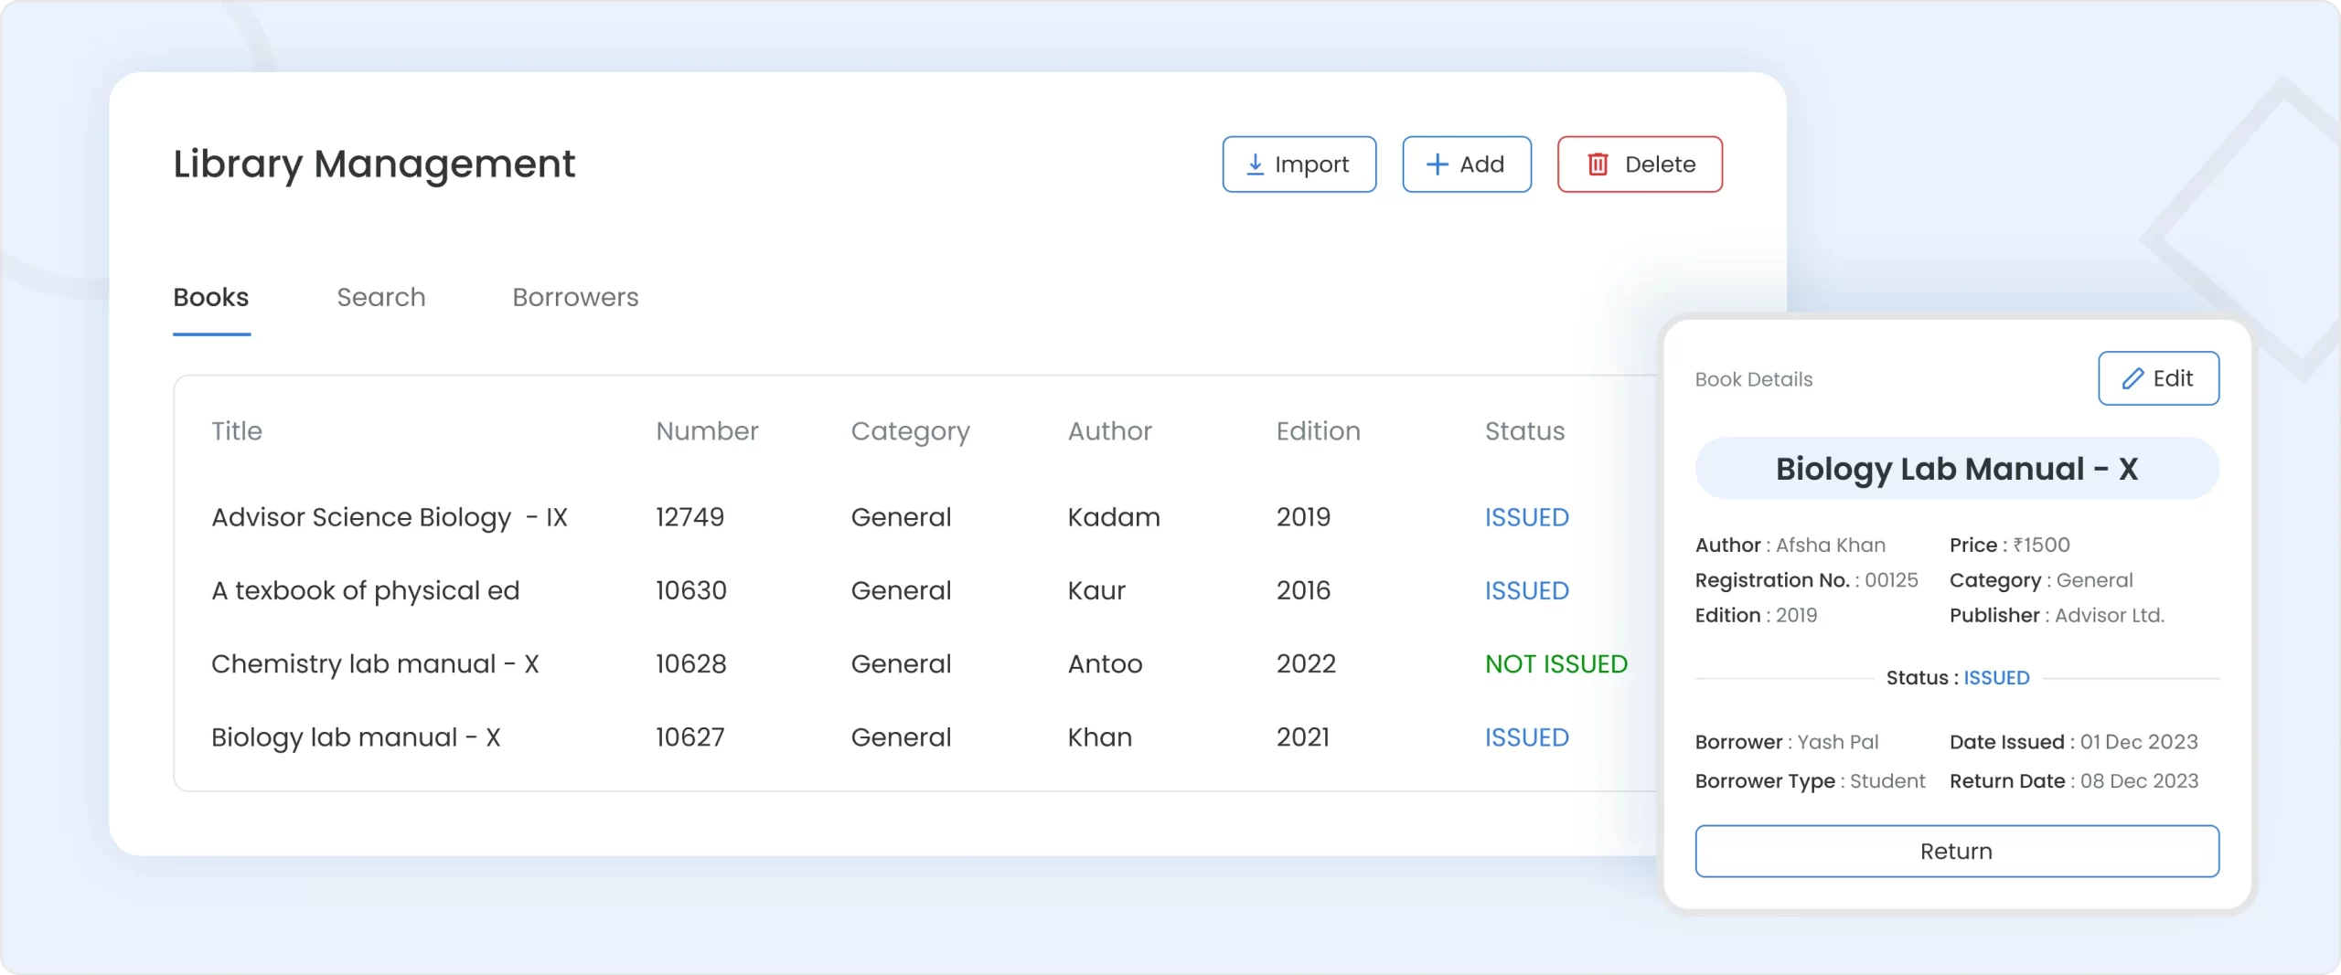Click the download icon on the Import button
This screenshot has width=2341, height=975.
(x=1256, y=164)
